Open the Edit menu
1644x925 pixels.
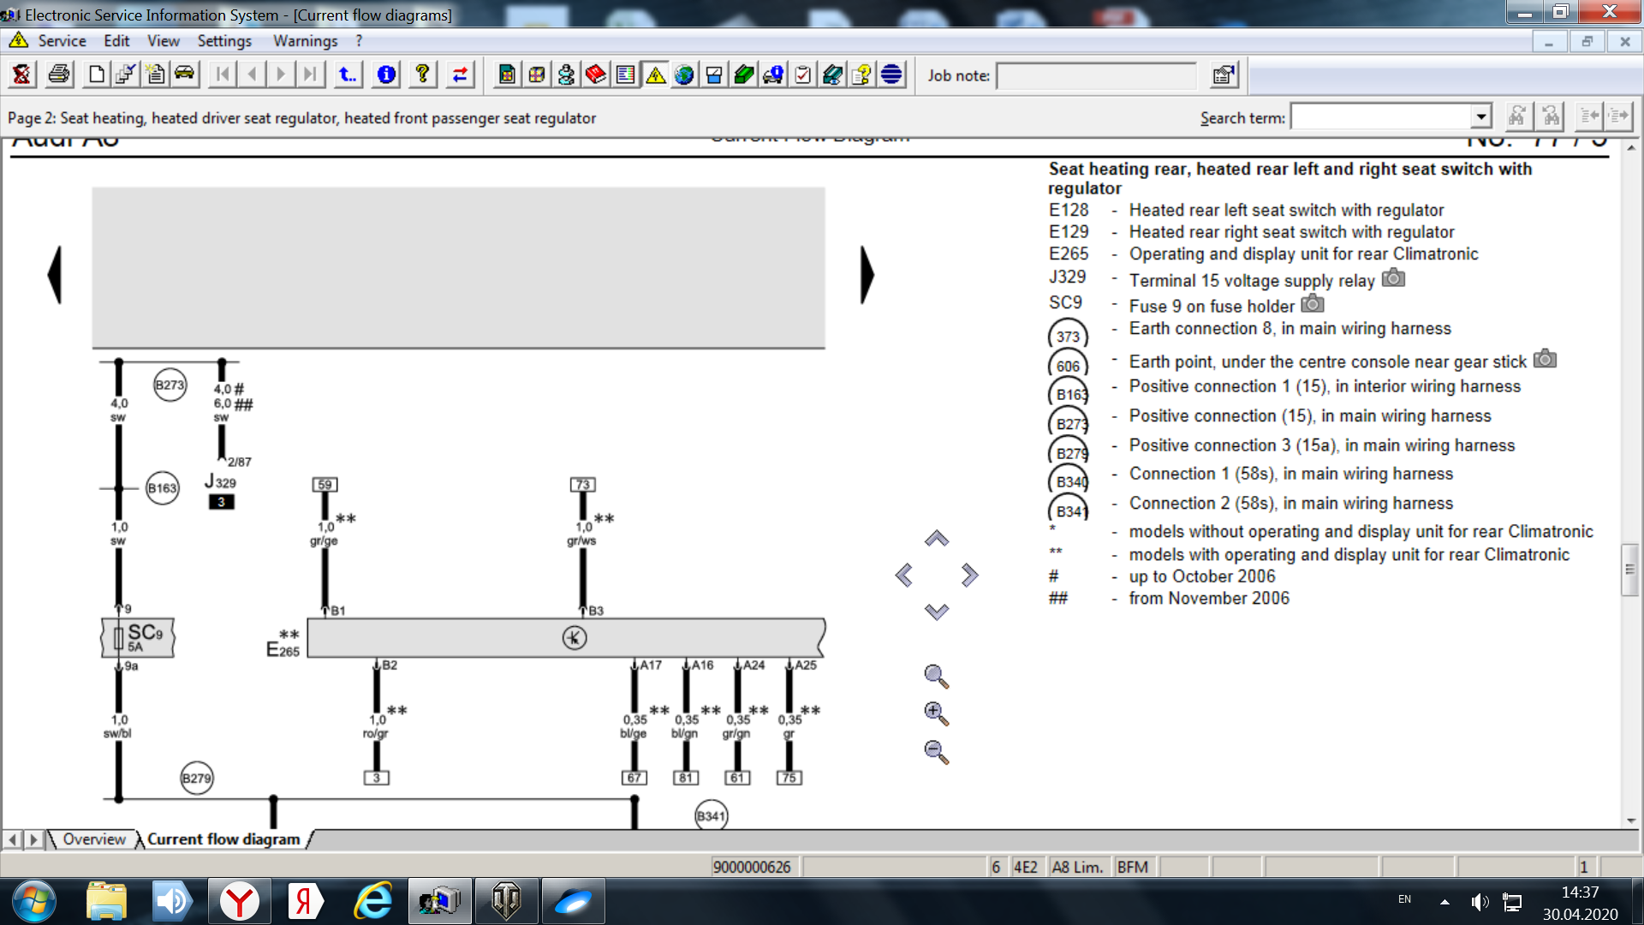tap(116, 41)
